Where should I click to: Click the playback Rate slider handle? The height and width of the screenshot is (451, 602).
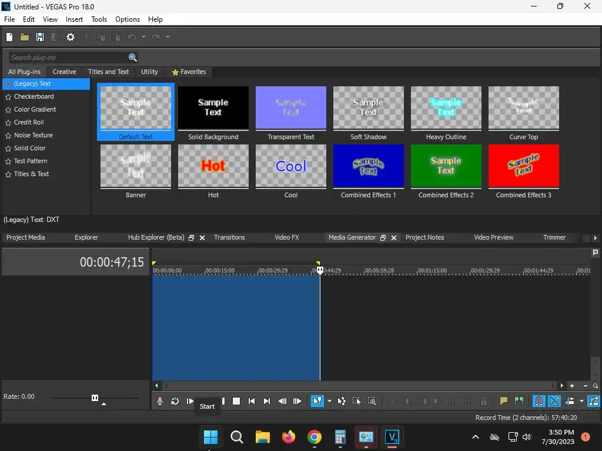tap(95, 398)
